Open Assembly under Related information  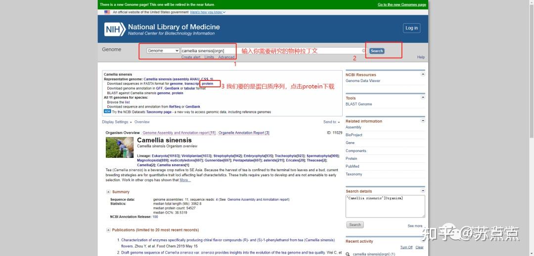(x=354, y=127)
